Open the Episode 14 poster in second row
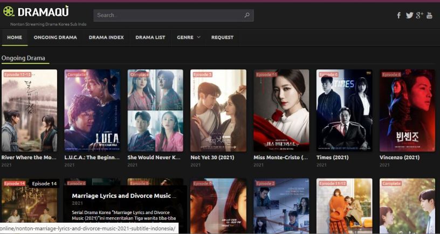Viewport: 440px width, 234px height. pyautogui.click(x=29, y=206)
